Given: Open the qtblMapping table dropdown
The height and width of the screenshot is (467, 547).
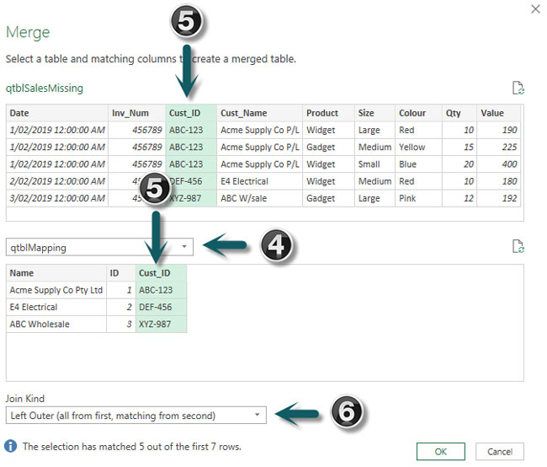Looking at the screenshot, I should click(184, 247).
